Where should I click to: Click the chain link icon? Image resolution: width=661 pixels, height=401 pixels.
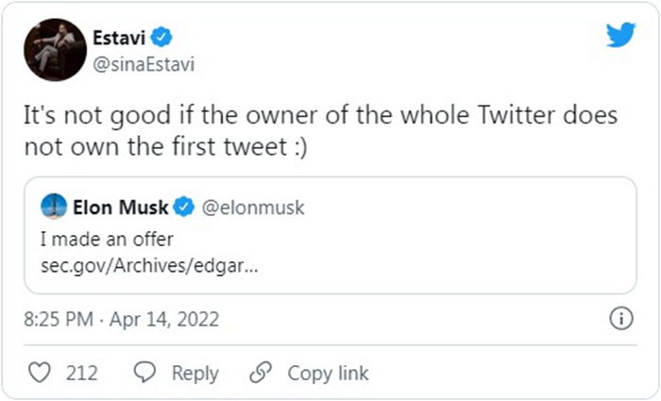[x=261, y=373]
